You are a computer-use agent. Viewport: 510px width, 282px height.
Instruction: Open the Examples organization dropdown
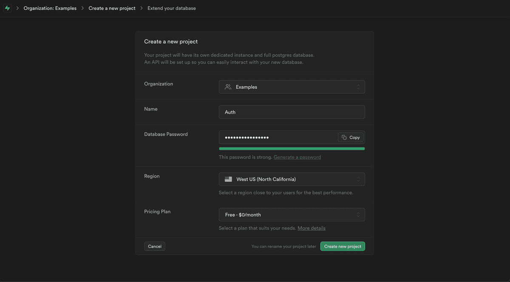pyautogui.click(x=292, y=87)
